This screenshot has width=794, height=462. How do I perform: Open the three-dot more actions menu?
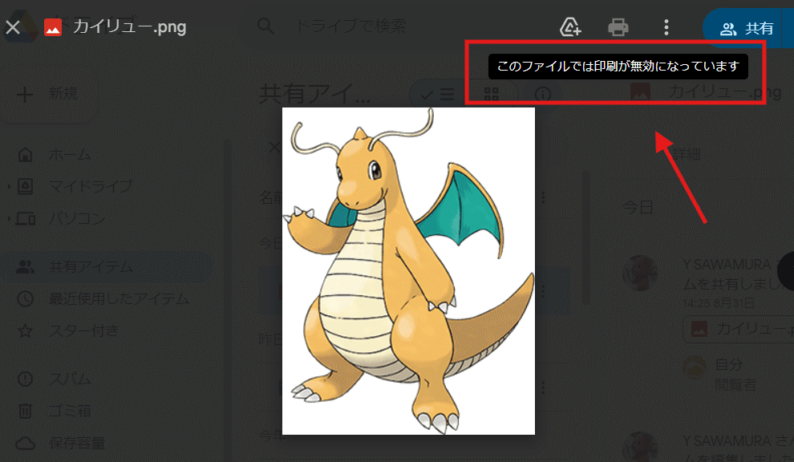pyautogui.click(x=666, y=26)
